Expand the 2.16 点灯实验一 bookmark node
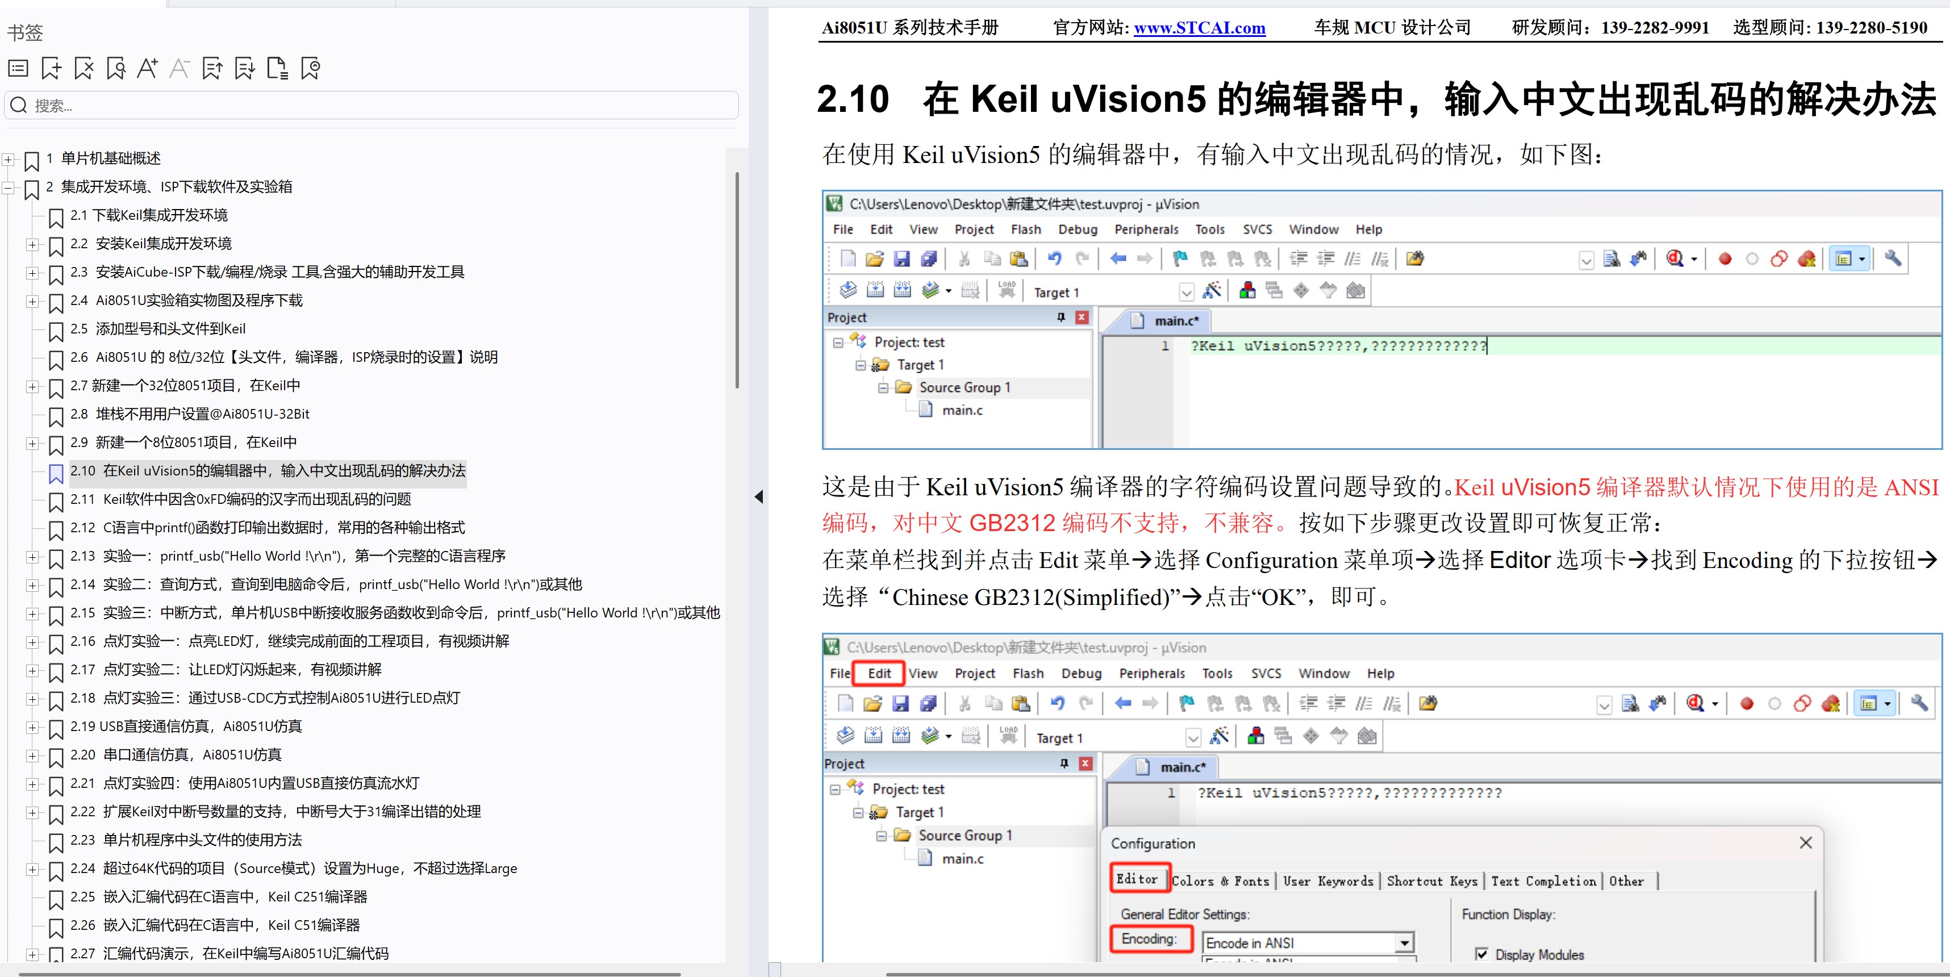 32,642
